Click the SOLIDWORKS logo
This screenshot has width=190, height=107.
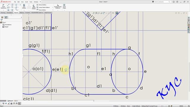(6, 2)
